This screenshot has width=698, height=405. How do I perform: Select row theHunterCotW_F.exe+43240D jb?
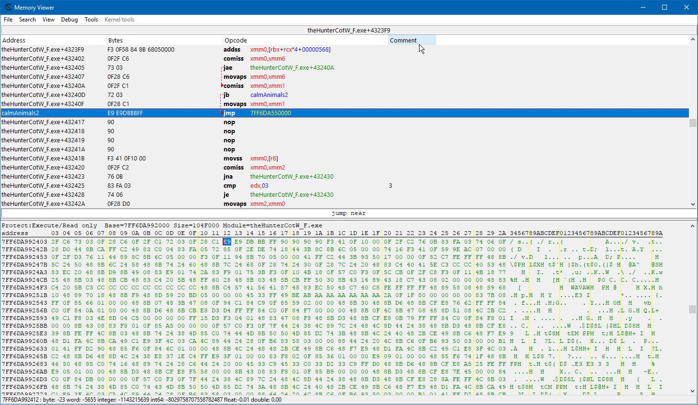click(x=344, y=95)
